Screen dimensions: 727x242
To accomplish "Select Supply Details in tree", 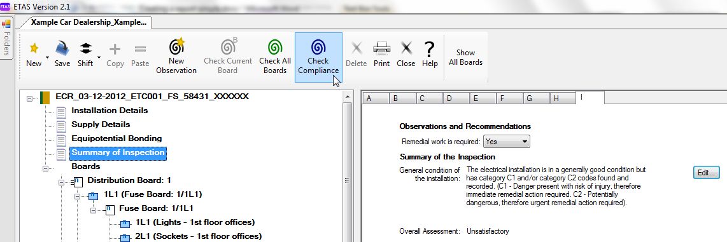I will tap(101, 124).
